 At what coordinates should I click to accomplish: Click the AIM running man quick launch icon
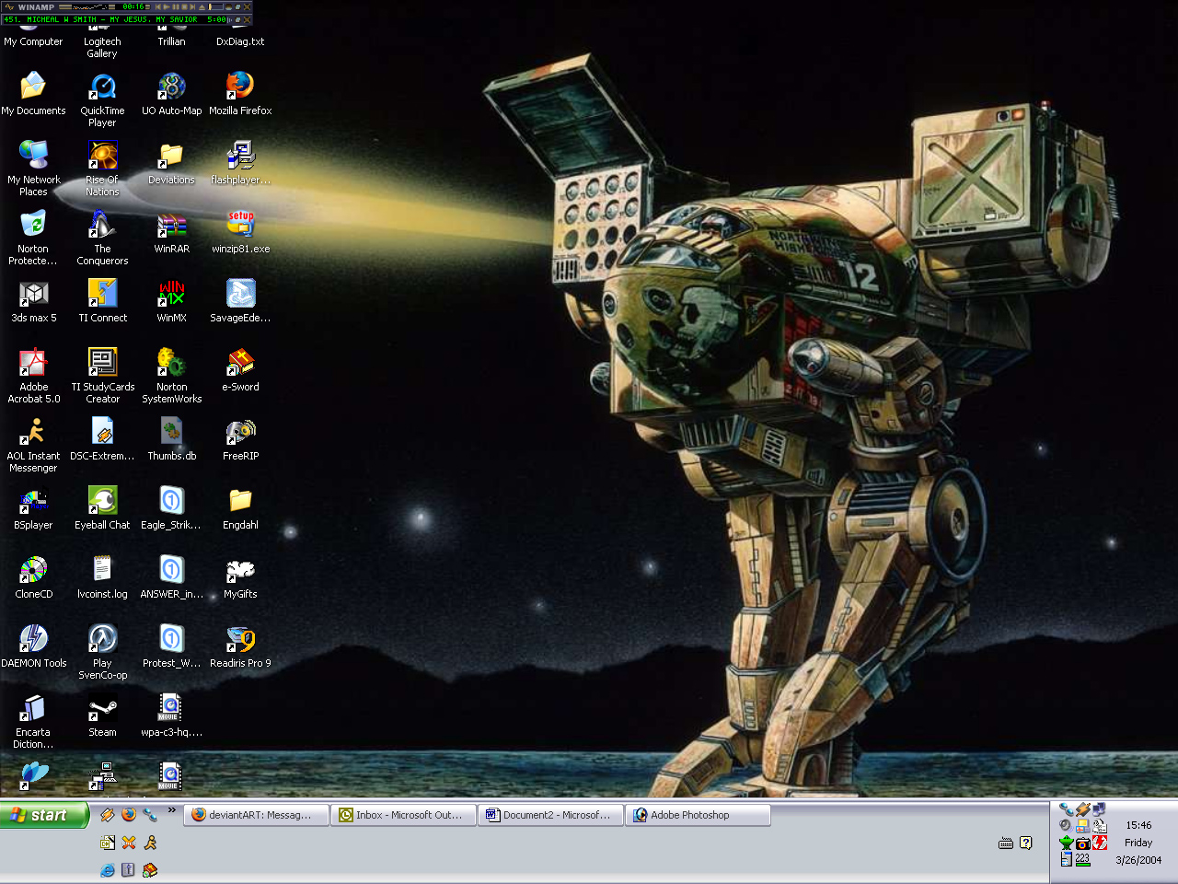click(150, 842)
